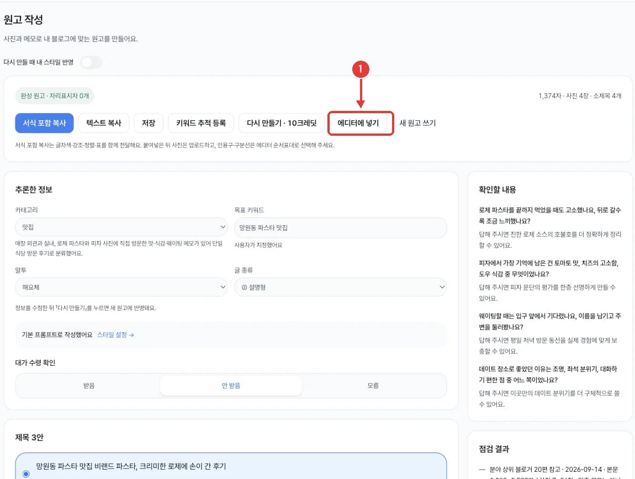
Task: Click the 서식 포함 복사 button
Action: (45, 123)
